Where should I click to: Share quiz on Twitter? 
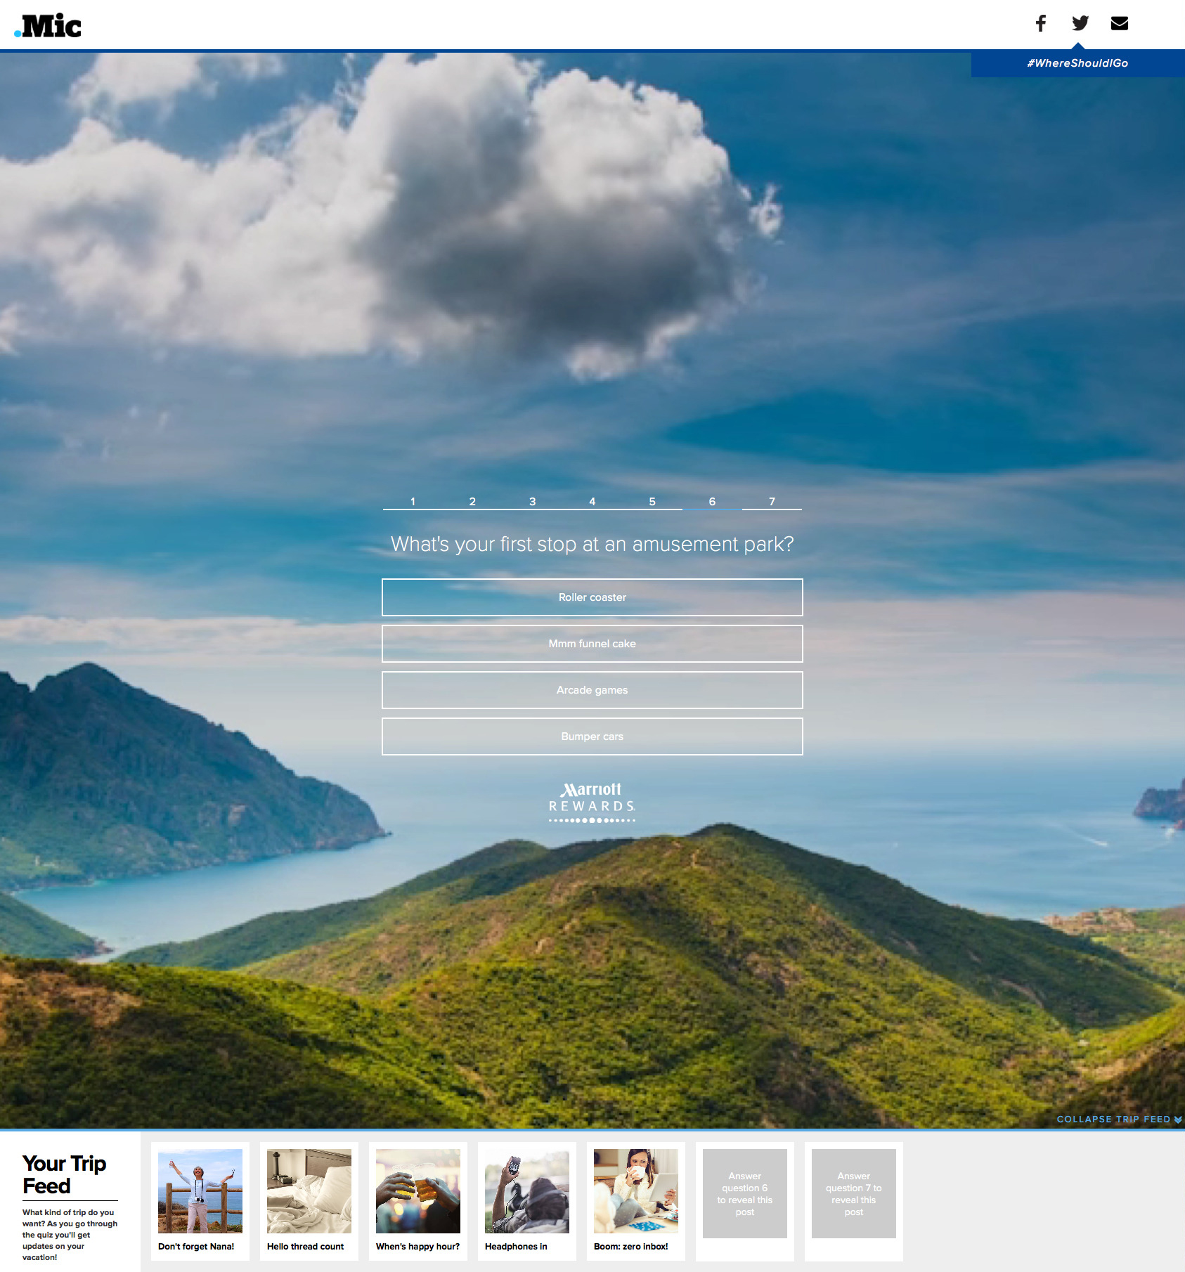(x=1080, y=23)
